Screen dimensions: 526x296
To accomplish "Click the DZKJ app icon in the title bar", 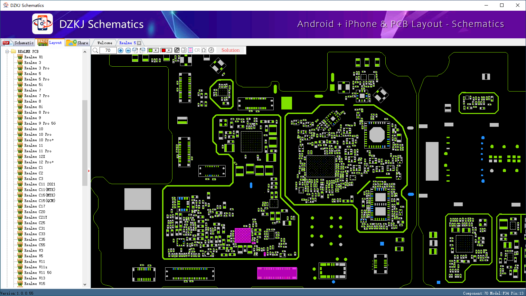I will tap(6, 5).
